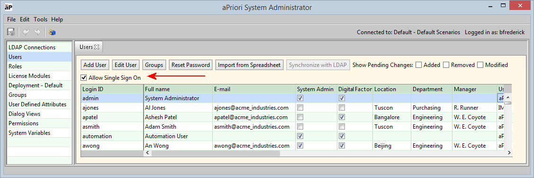Click the aPriori logo in title bar
The height and width of the screenshot is (178, 534).
9,6
